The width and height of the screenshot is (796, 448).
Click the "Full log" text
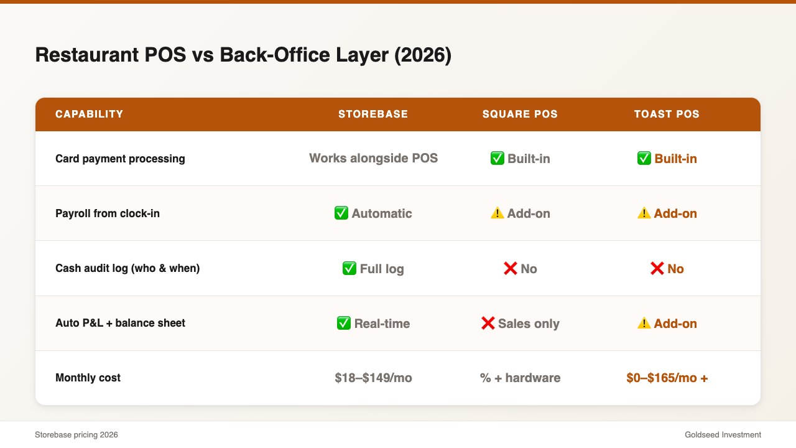382,269
